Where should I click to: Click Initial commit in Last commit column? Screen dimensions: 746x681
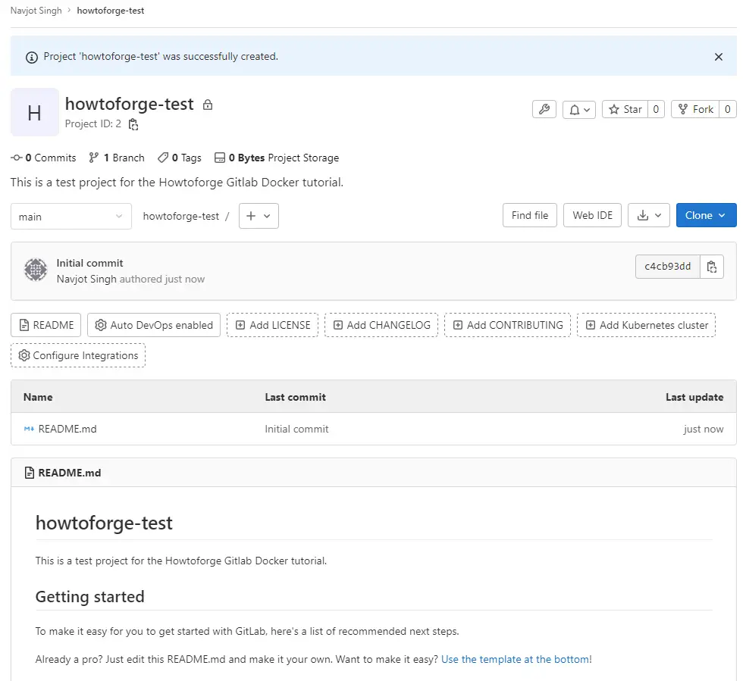(x=296, y=430)
